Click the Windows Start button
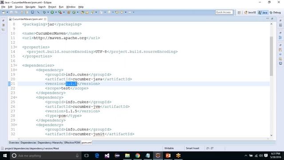The width and height of the screenshot is (284, 160). (x=5, y=156)
